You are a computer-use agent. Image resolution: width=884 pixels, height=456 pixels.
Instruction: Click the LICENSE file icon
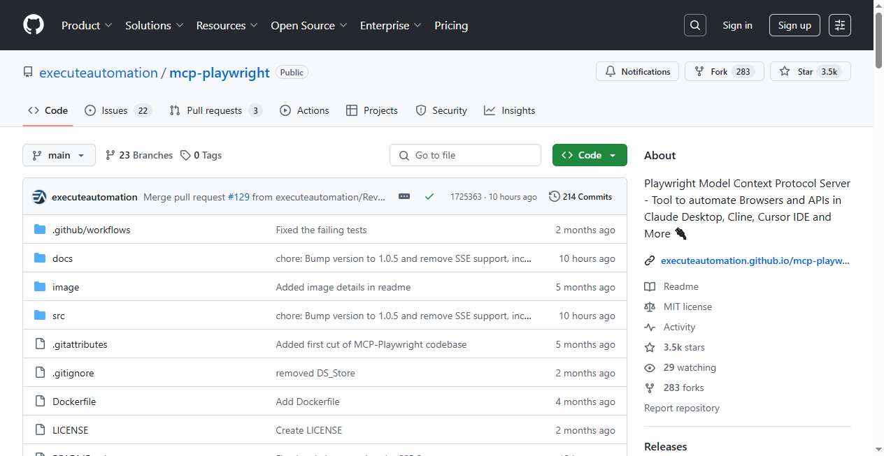[x=40, y=430]
